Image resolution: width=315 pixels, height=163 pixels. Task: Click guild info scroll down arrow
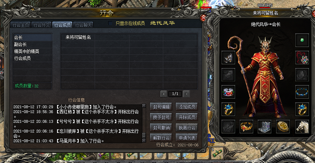coord(144,141)
